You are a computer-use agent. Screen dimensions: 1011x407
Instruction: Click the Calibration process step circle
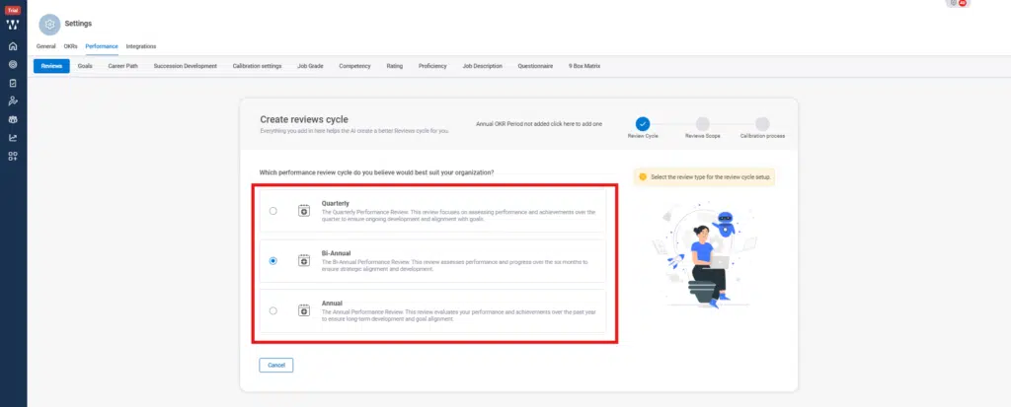pyautogui.click(x=762, y=123)
